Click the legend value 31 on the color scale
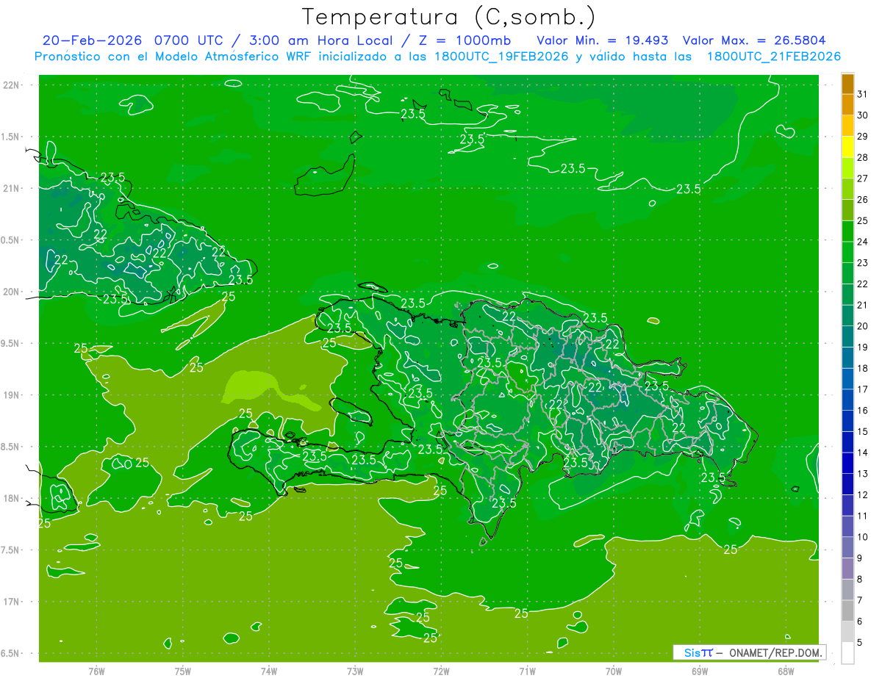 [x=862, y=94]
